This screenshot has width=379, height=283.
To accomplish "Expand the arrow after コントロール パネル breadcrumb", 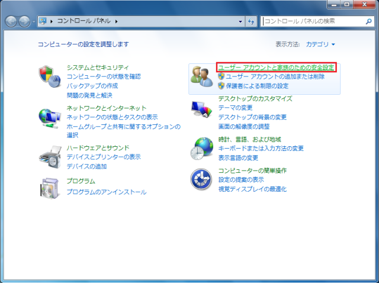I will [x=117, y=21].
